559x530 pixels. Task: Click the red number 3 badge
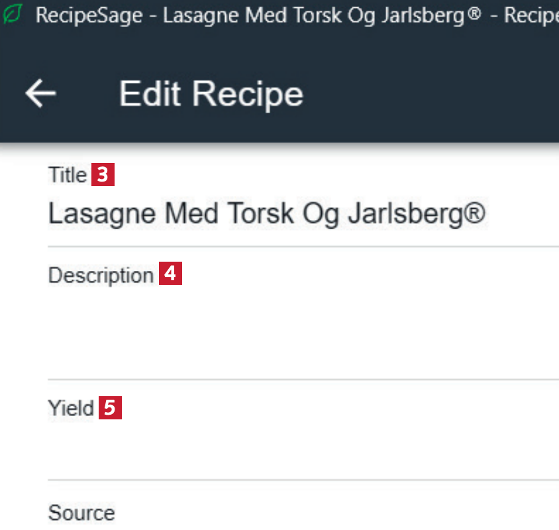click(103, 175)
